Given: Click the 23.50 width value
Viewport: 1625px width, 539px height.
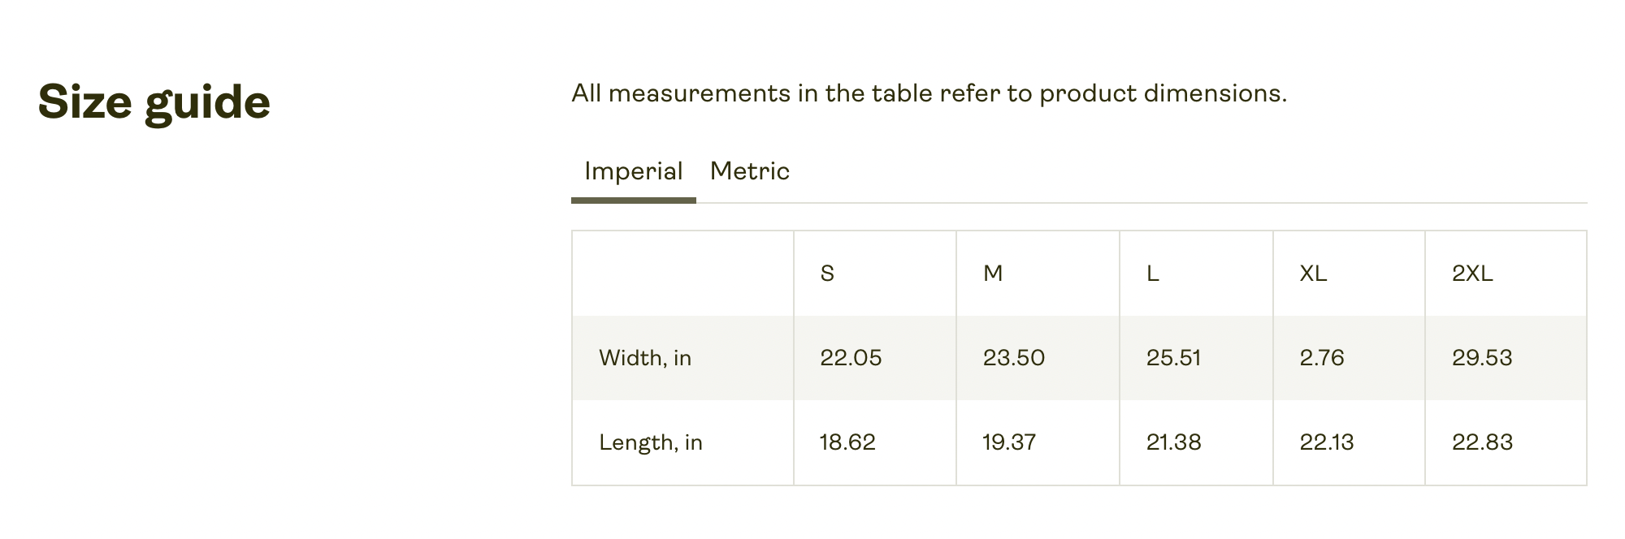Looking at the screenshot, I should tap(1014, 358).
